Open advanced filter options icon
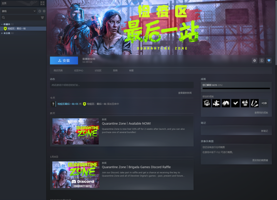 [x=42, y=17]
